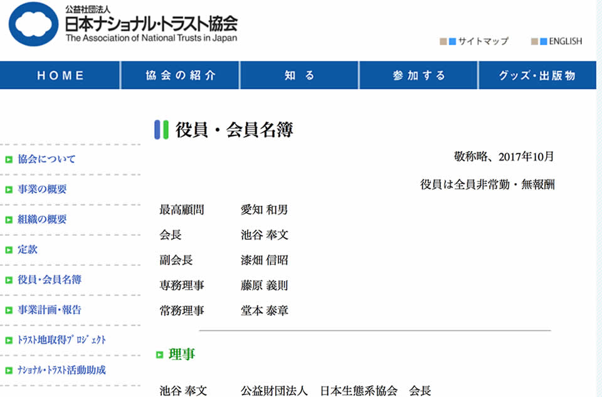Click the 会長 role label in officer list
The height and width of the screenshot is (397, 602).
171,235
